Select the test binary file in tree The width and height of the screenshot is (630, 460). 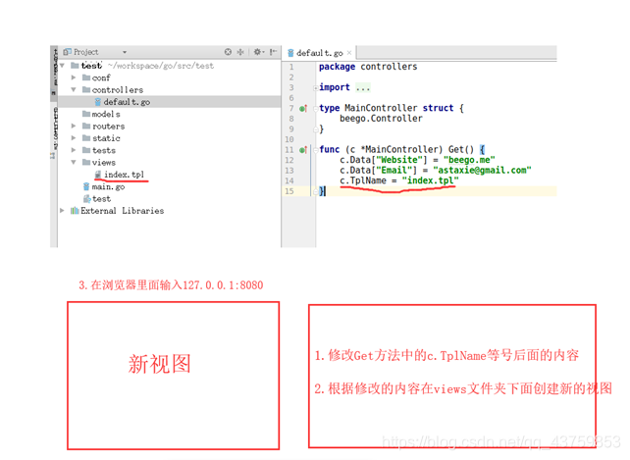pos(101,199)
